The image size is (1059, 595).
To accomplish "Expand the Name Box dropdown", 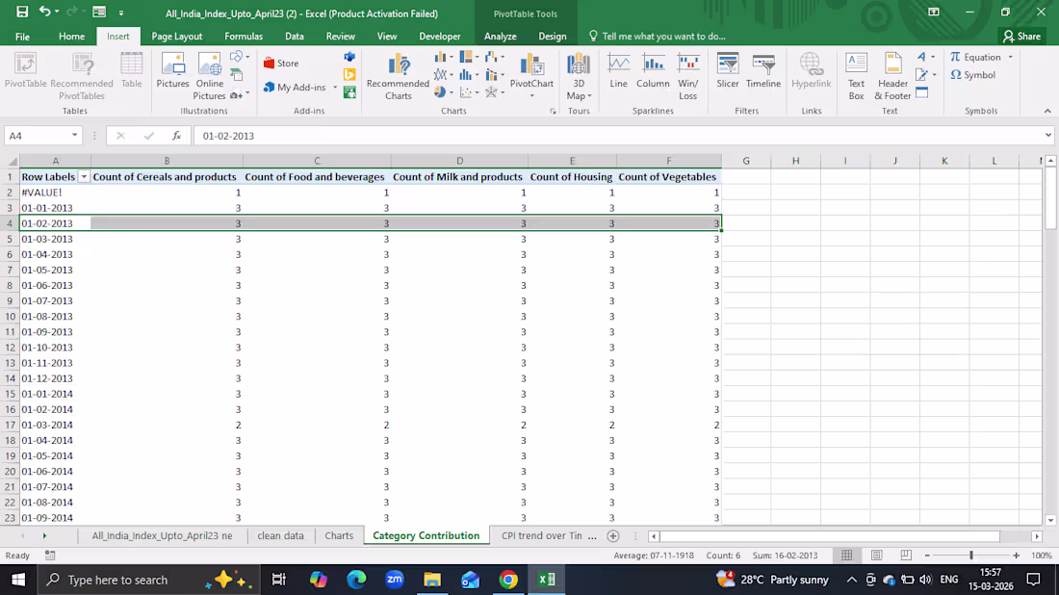I will tap(74, 136).
